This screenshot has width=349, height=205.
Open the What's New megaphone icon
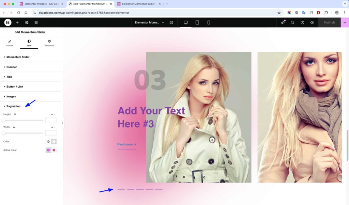(283, 22)
